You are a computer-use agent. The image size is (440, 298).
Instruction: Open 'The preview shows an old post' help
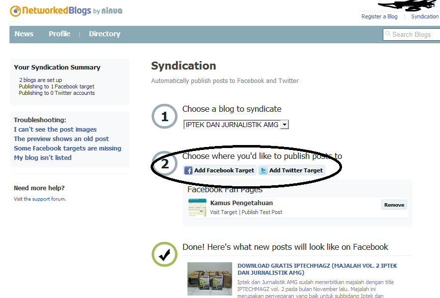point(61,139)
